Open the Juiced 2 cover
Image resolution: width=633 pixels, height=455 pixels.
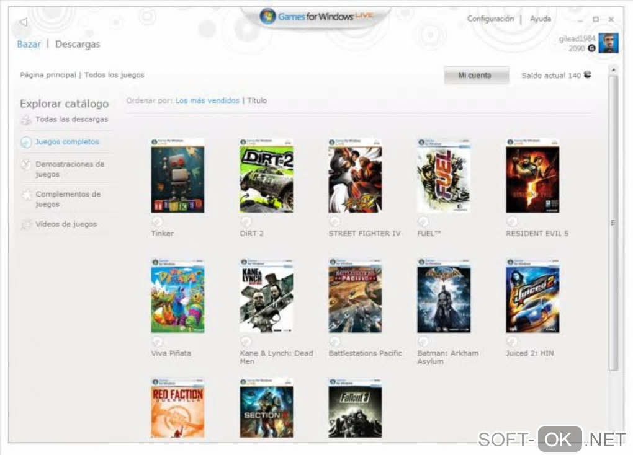click(533, 296)
